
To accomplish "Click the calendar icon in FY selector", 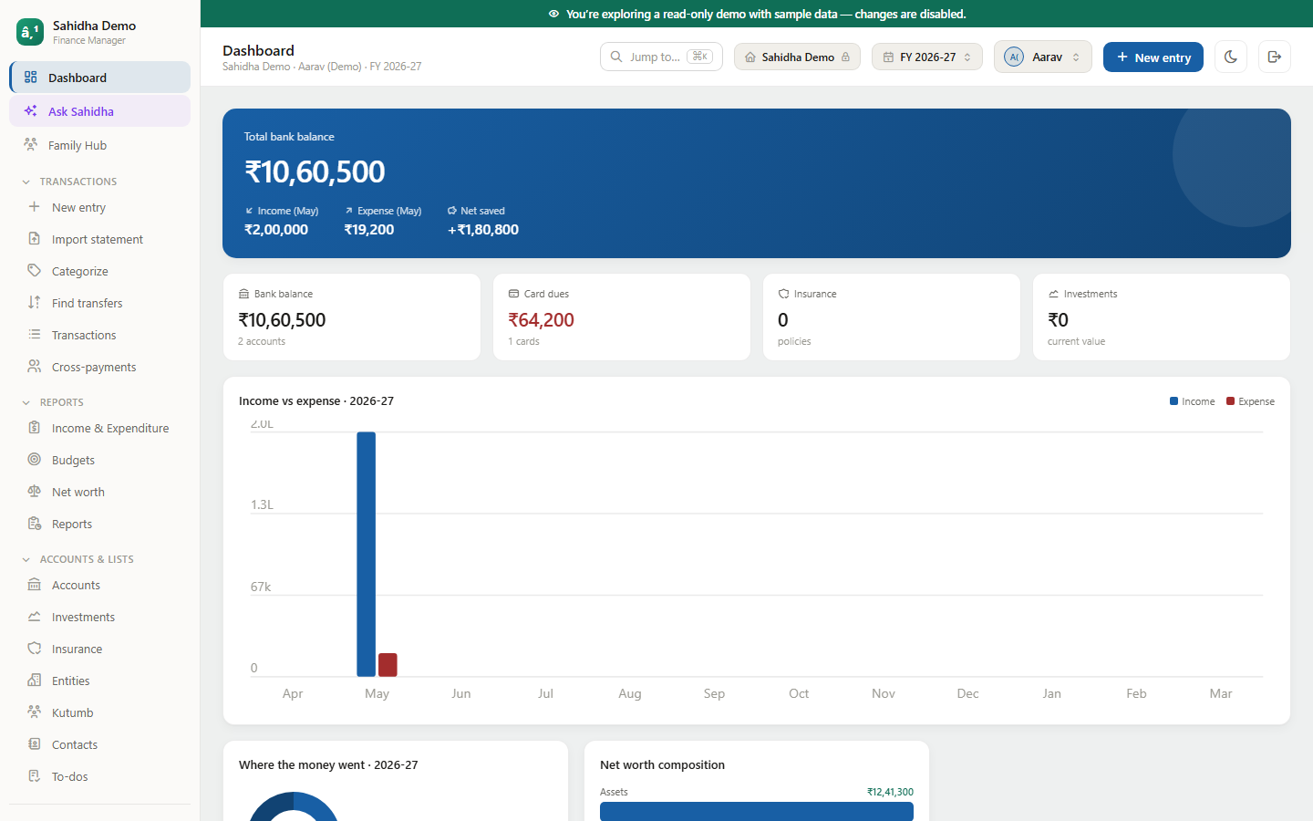I will click(888, 57).
